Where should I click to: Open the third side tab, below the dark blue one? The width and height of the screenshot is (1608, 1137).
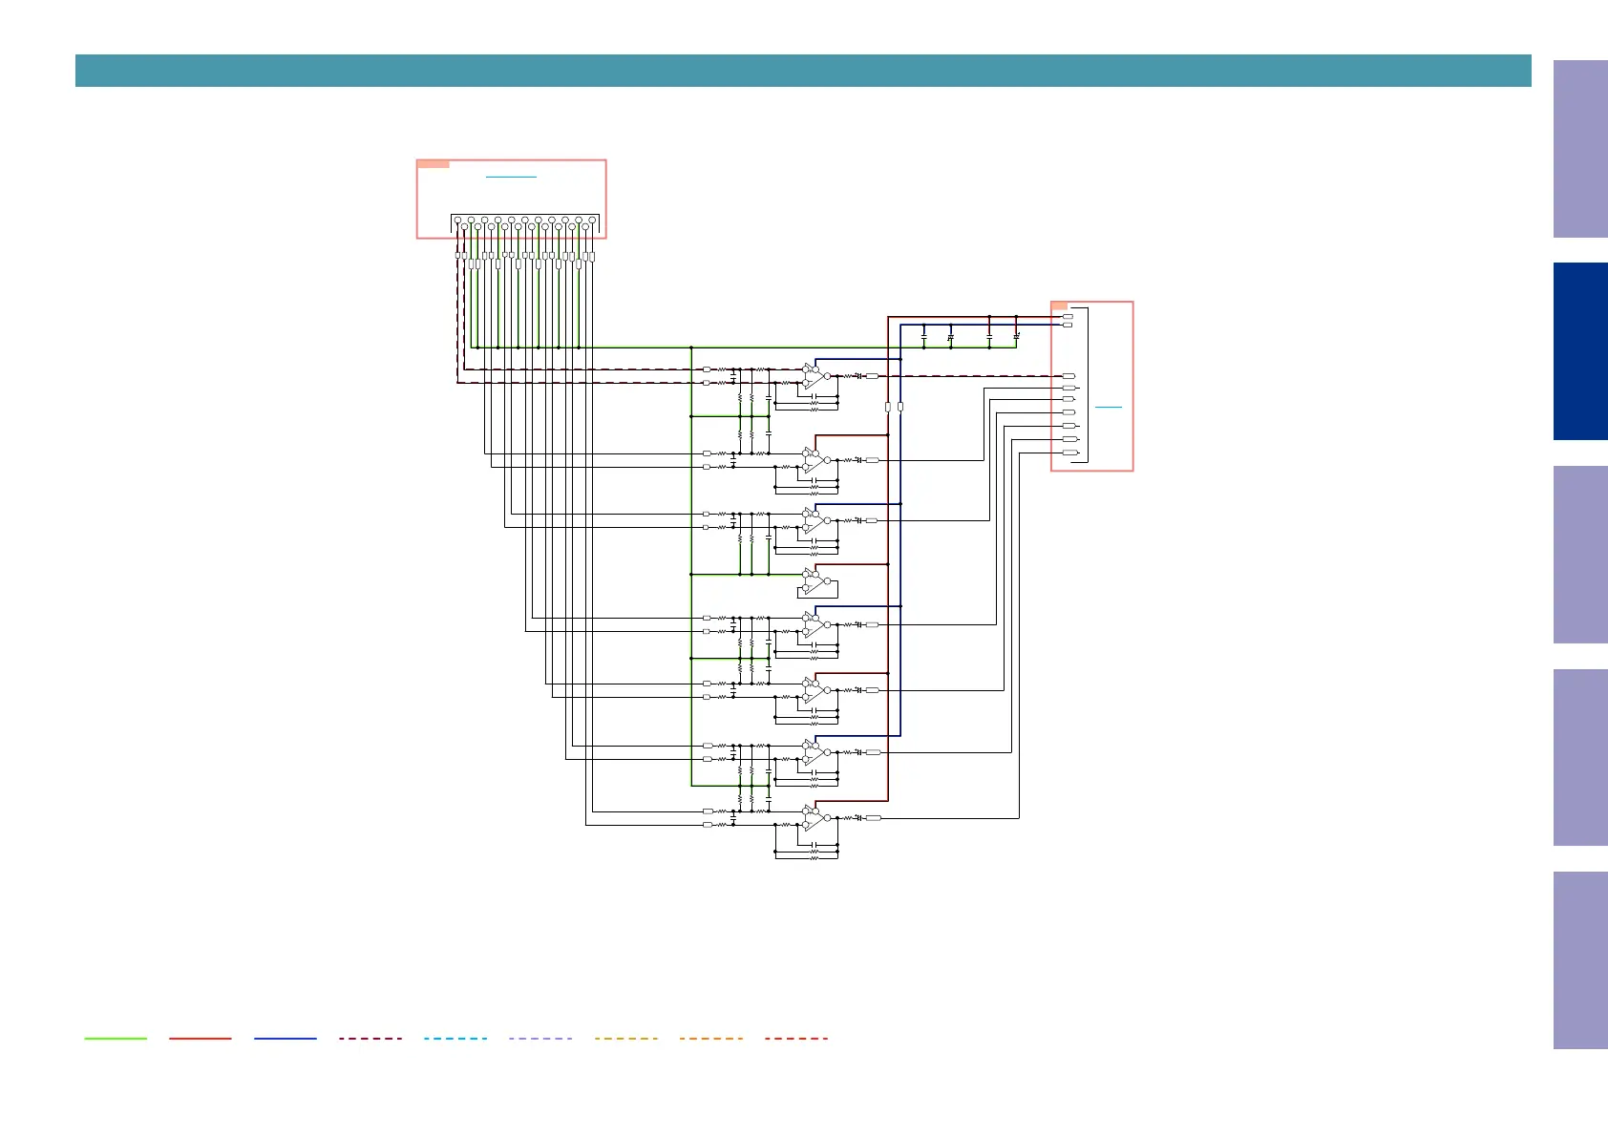[1580, 555]
